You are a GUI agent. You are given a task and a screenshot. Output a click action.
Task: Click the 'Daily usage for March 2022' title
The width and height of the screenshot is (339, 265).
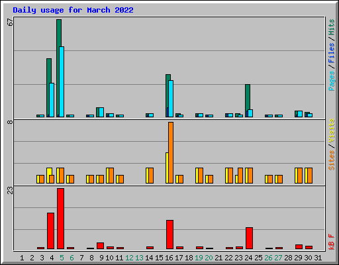(73, 10)
